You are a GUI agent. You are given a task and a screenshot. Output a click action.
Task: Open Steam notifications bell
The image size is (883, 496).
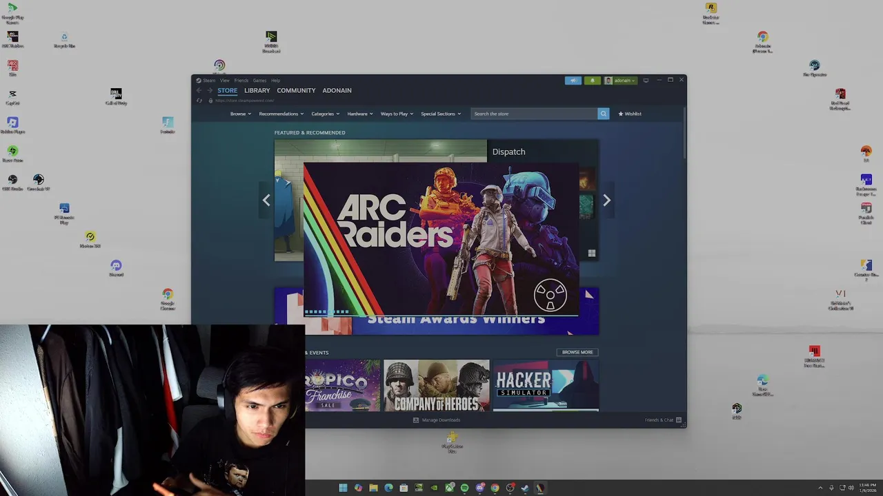(592, 81)
